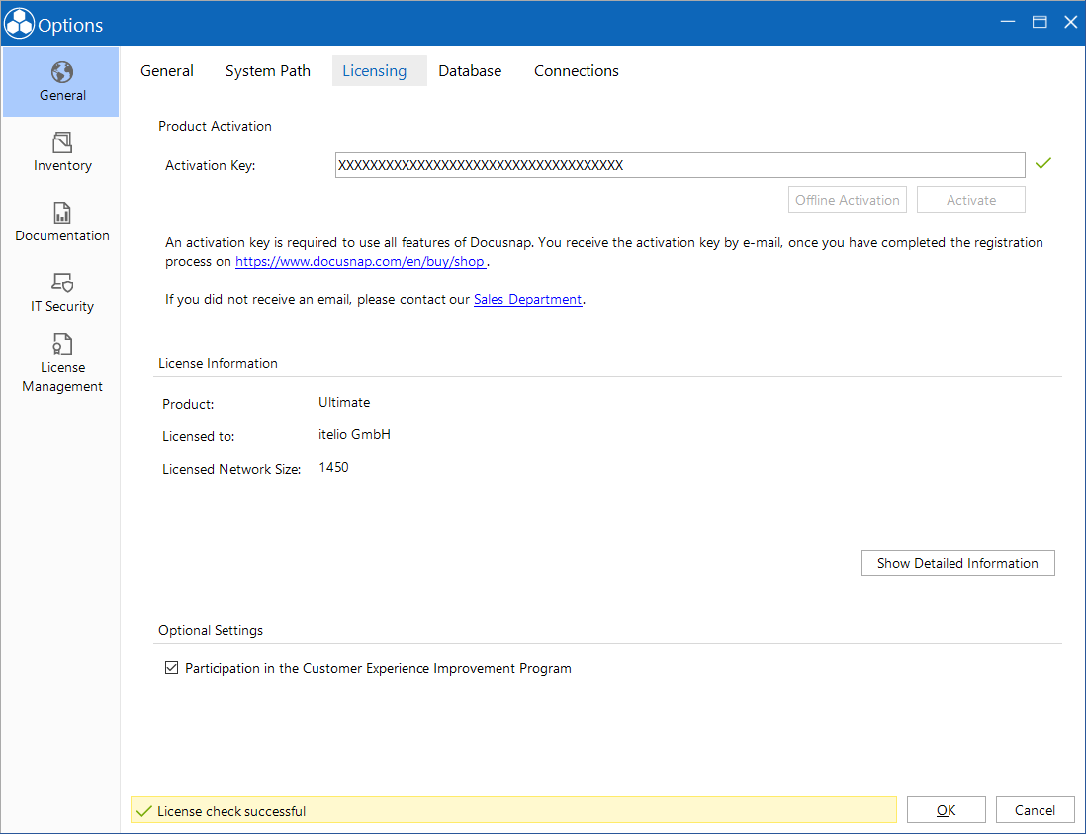This screenshot has width=1086, height=834.
Task: Dismiss dialog with Cancel button
Action: [x=1035, y=810]
